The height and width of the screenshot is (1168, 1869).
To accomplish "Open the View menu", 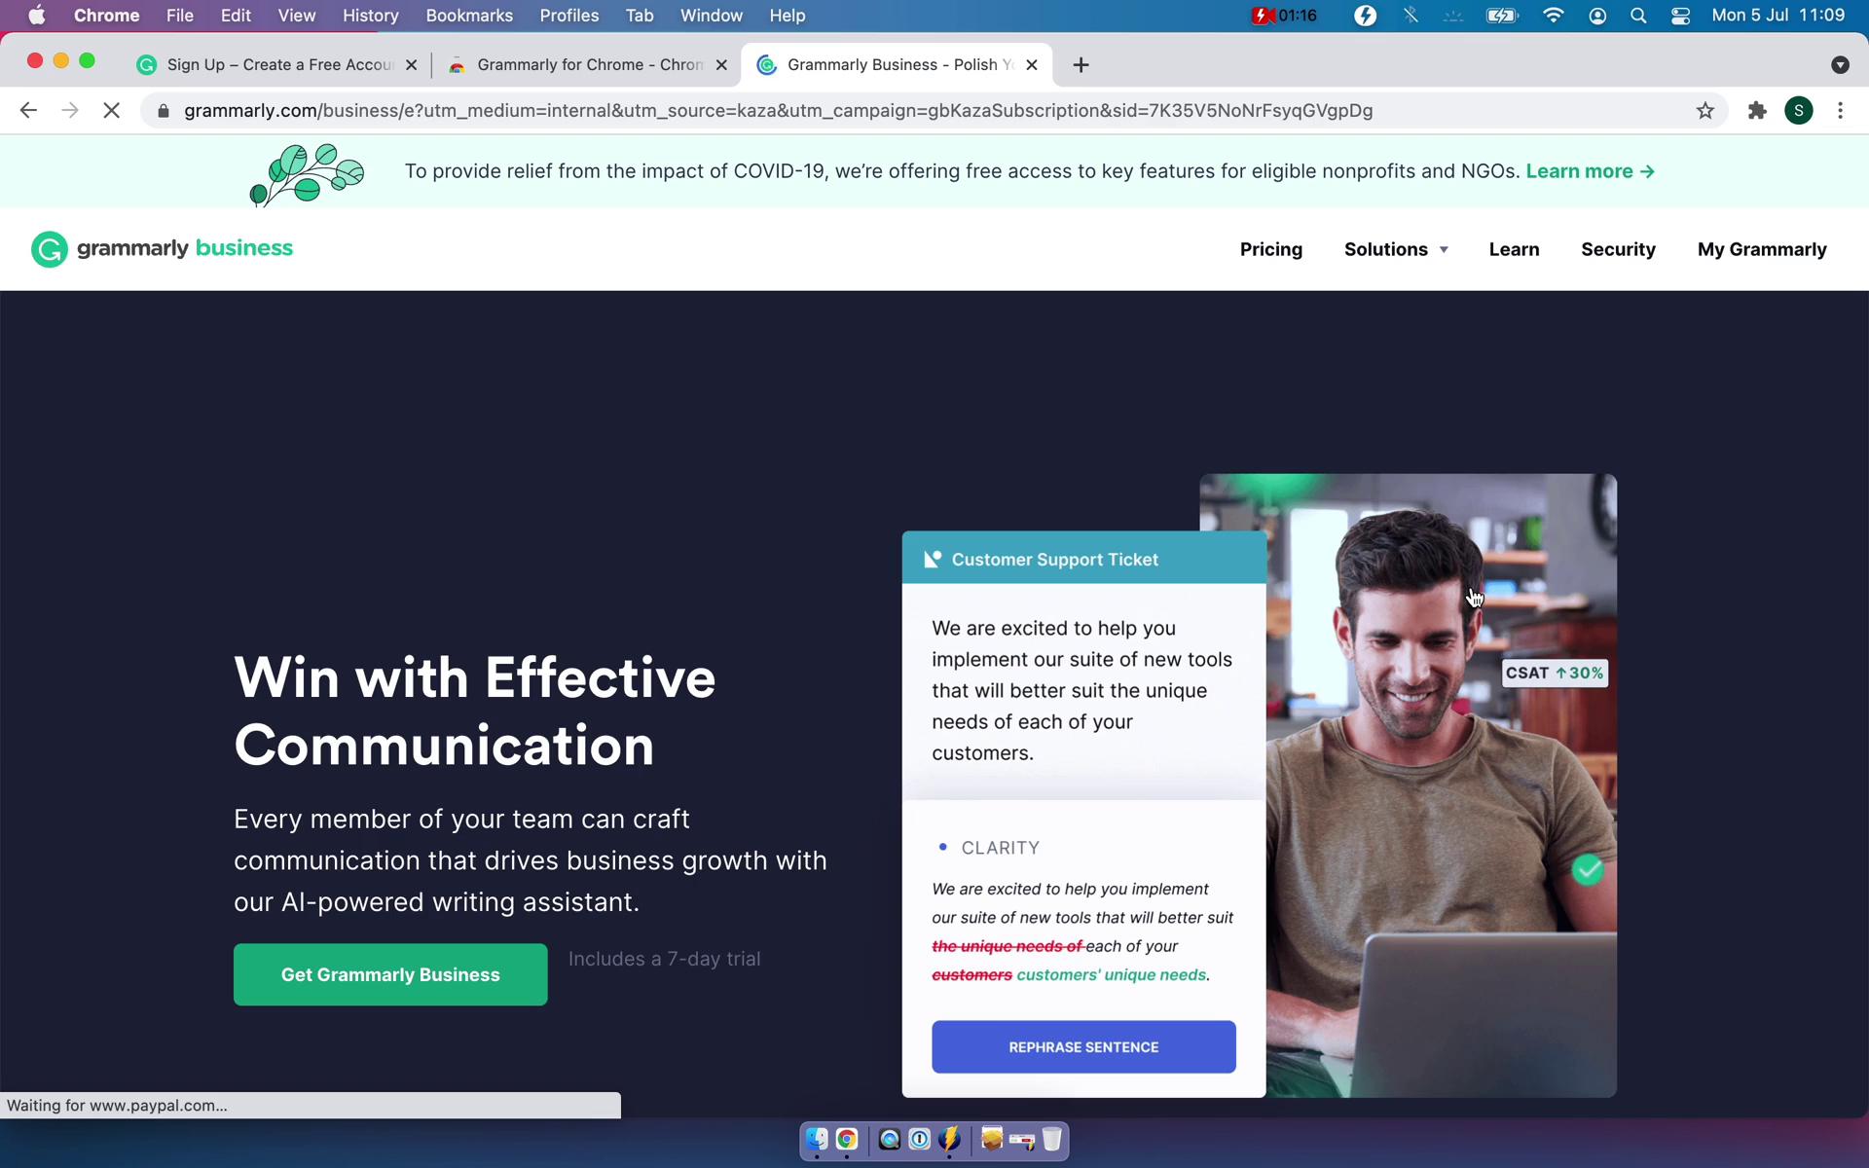I will (296, 16).
